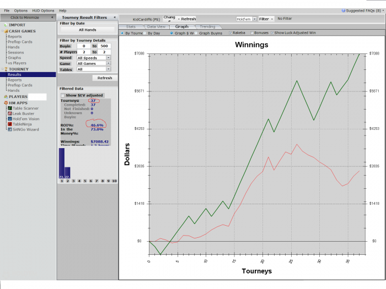This screenshot has height=289, width=386.
Task: Open the Speed dropdown
Action: point(108,57)
